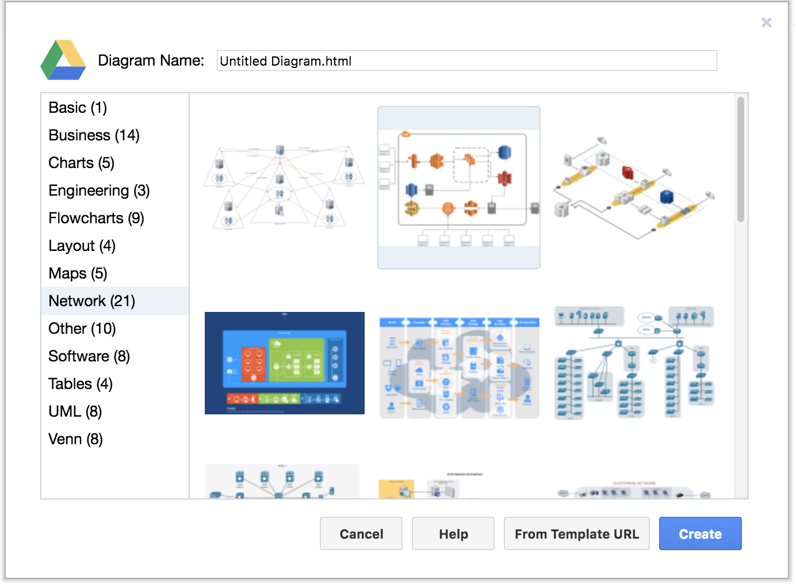Image resolution: width=796 pixels, height=587 pixels.
Task: Click the Google Drive logo icon
Action: 63,60
